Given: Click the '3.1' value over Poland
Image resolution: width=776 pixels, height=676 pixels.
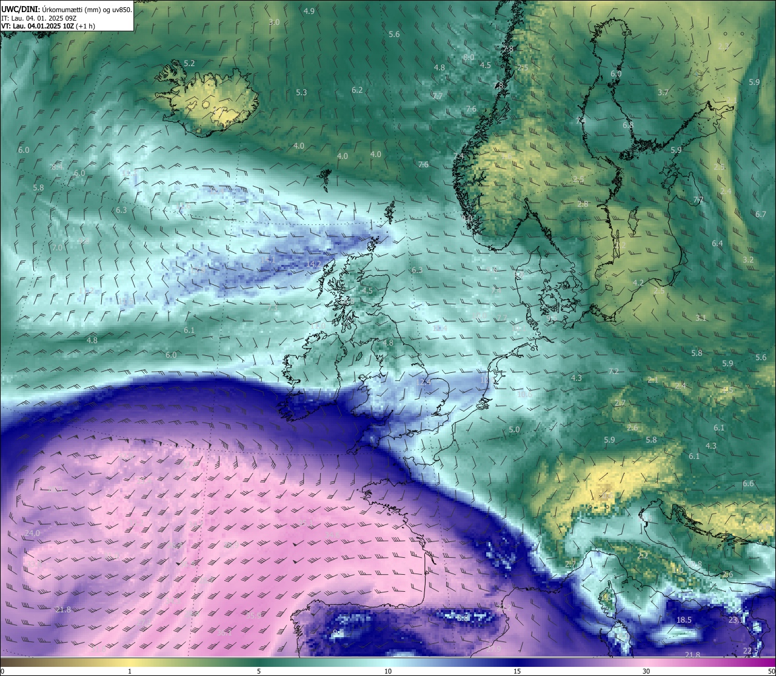Looking at the screenshot, I should (x=701, y=318).
